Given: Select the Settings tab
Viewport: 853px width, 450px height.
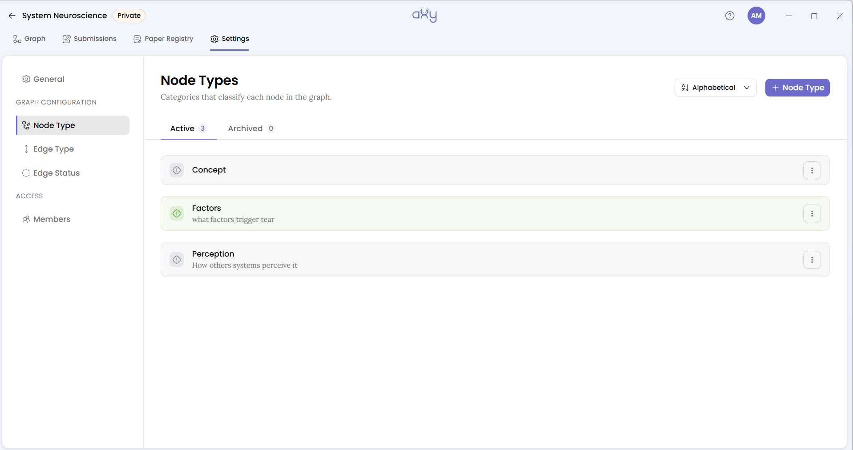Looking at the screenshot, I should click(230, 39).
